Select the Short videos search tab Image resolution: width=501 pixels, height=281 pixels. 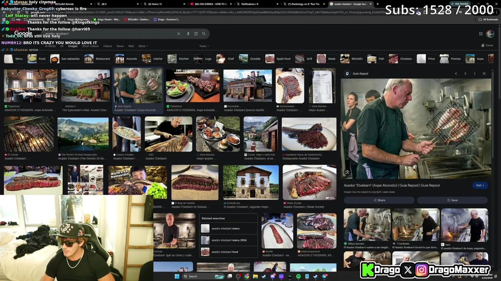(90, 46)
